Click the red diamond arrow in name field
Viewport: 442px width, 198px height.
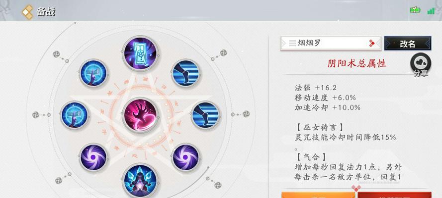coord(372,43)
